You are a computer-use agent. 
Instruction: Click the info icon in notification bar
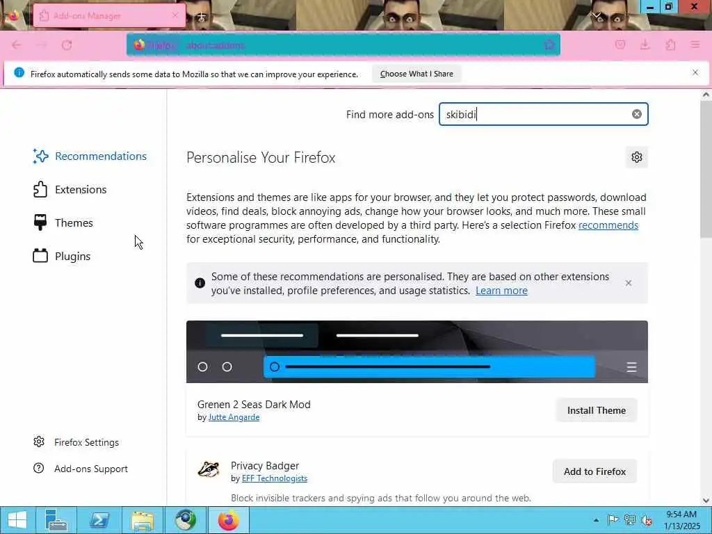click(19, 72)
